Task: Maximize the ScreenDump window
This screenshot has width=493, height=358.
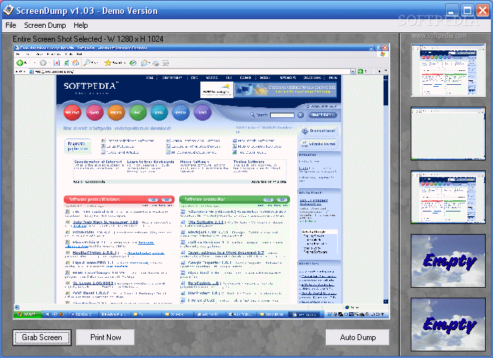Action: point(467,11)
